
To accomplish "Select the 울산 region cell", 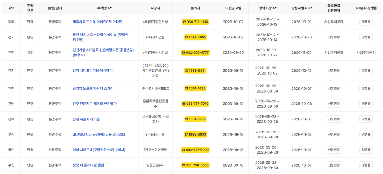I will 11,149.
